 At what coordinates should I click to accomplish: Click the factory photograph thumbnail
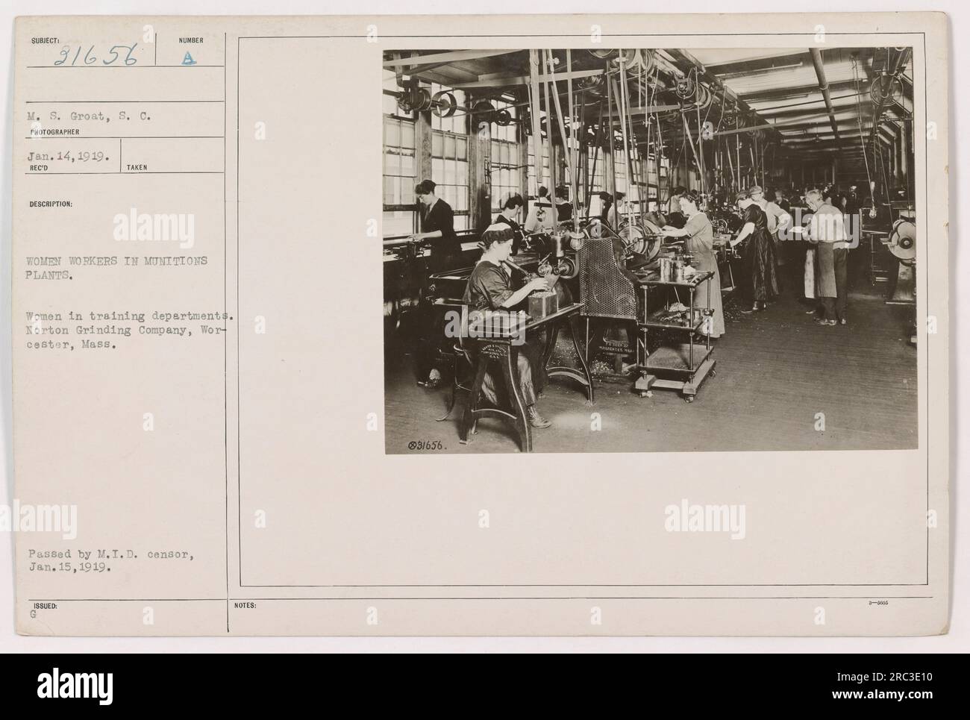point(650,250)
